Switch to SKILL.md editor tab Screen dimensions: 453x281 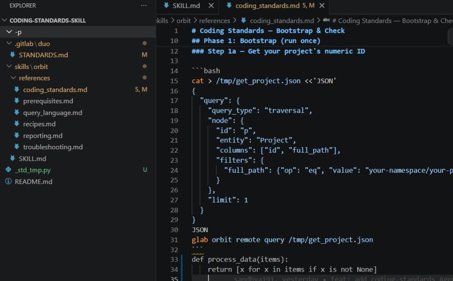(186, 6)
